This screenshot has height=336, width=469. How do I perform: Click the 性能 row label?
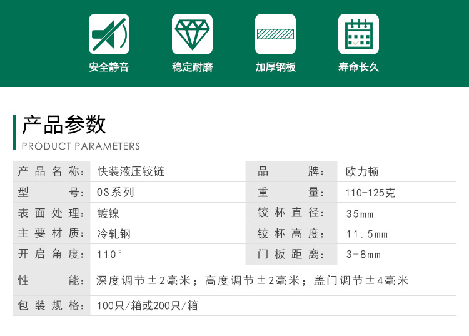click(51, 280)
